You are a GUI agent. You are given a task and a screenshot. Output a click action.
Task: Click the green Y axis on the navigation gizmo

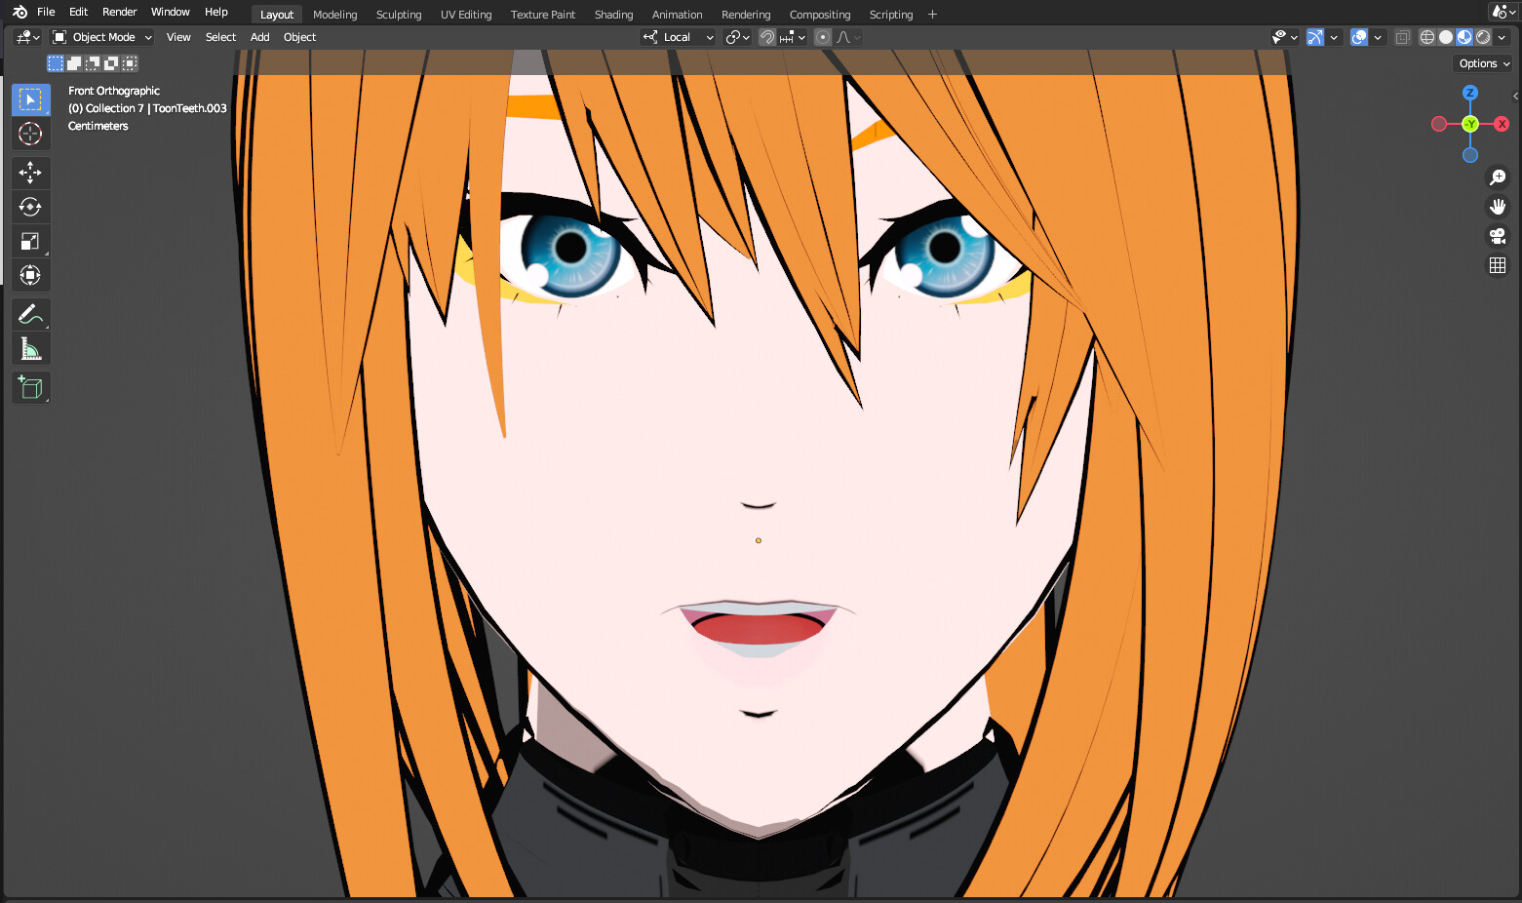pyautogui.click(x=1470, y=124)
